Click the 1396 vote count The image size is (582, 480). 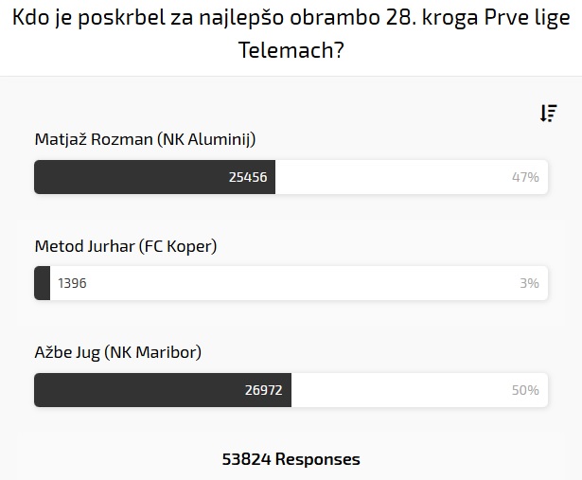pos(72,283)
